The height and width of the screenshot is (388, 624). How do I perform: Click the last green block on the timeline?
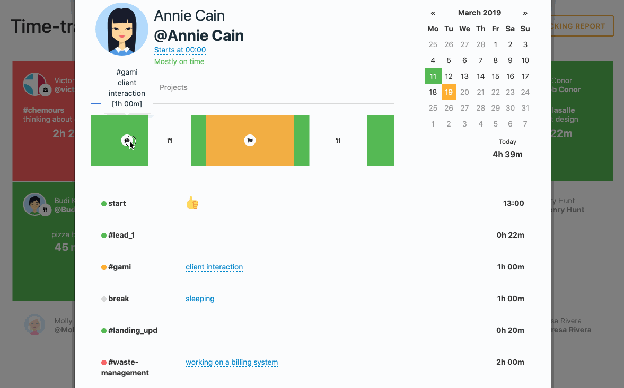[381, 141]
